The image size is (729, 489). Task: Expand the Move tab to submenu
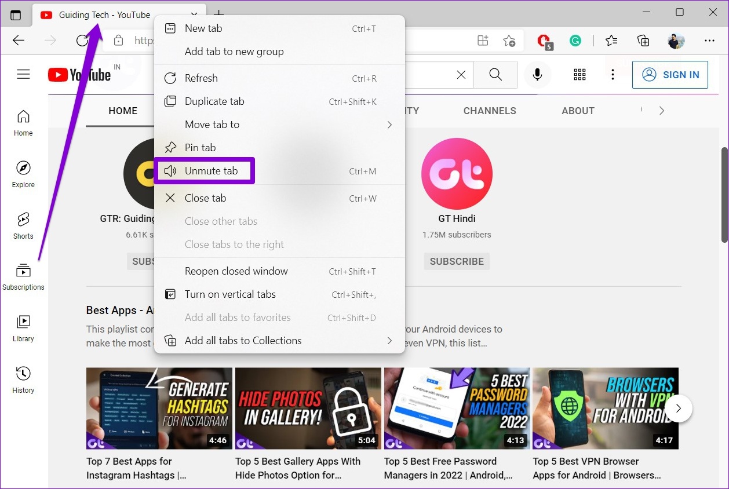(x=279, y=125)
